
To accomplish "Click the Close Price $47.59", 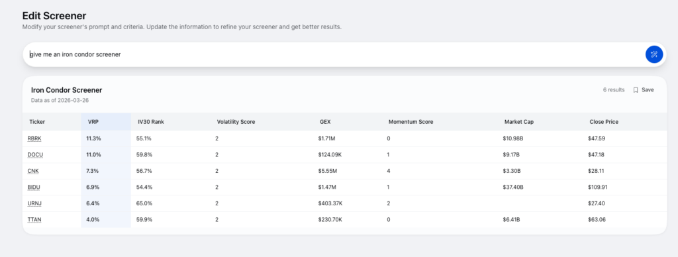I will 597,138.
